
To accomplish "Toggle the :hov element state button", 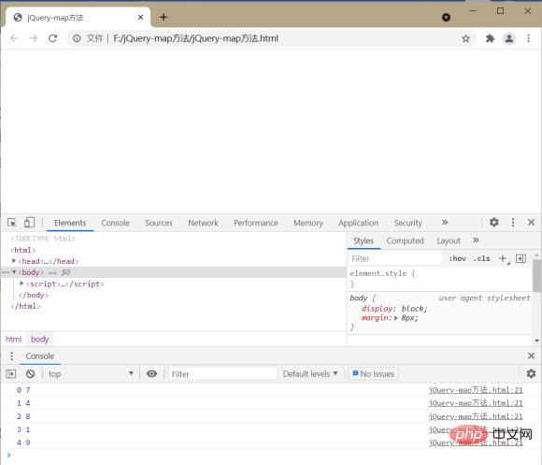I will (x=457, y=258).
